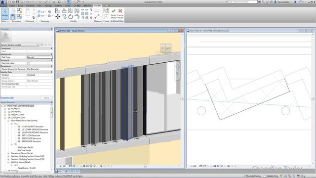The height and width of the screenshot is (178, 316).
Task: Click the search keyword input field
Action: tap(242, 2)
